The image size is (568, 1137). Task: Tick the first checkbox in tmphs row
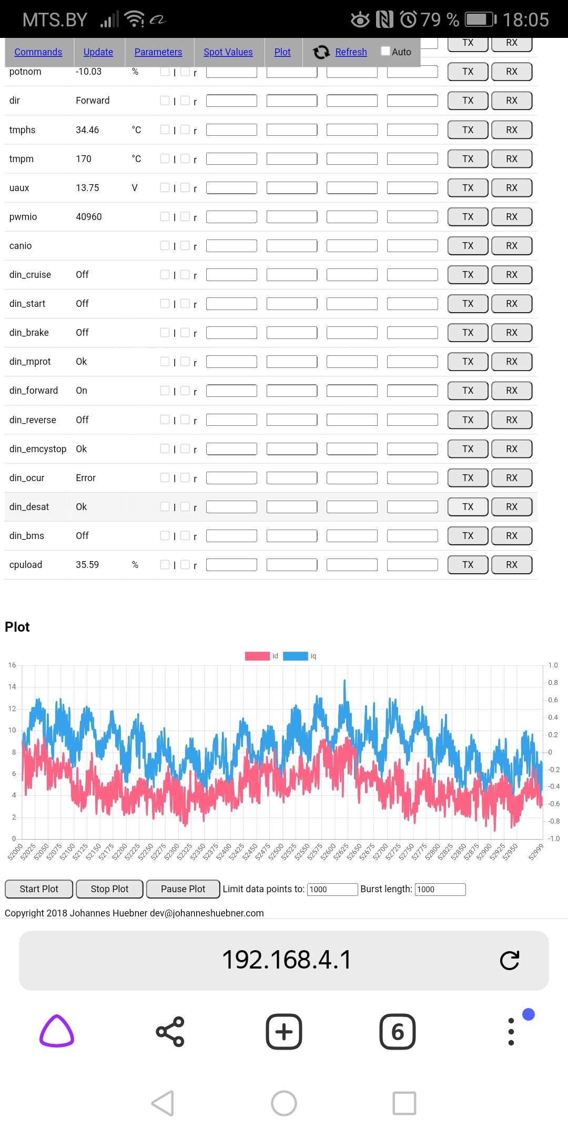pyautogui.click(x=165, y=129)
